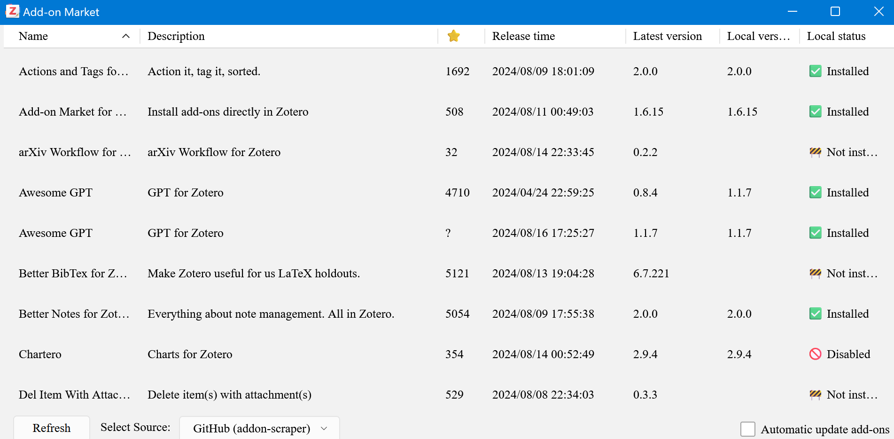
Task: Select the Actions and Tags add-on name
Action: point(74,71)
